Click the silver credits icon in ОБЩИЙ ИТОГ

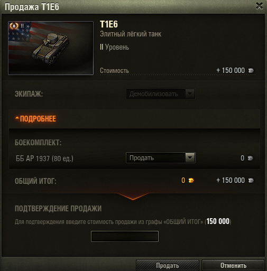[251, 180]
